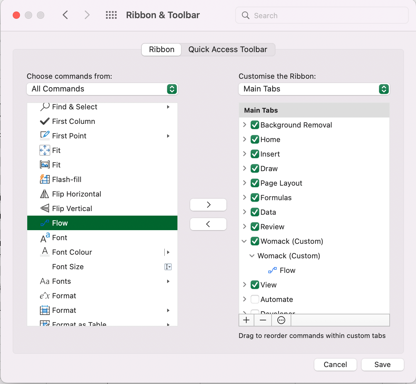
Task: Open the Fonts submenu arrow
Action: coord(168,281)
